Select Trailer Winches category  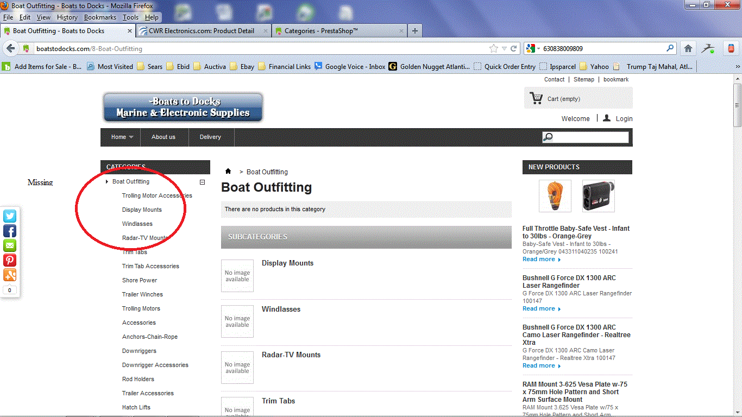pyautogui.click(x=142, y=294)
